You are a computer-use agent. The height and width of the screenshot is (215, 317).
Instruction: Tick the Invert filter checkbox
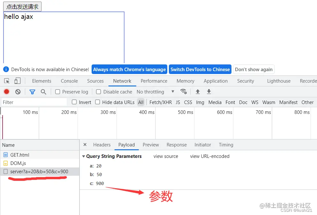pyautogui.click(x=74, y=102)
